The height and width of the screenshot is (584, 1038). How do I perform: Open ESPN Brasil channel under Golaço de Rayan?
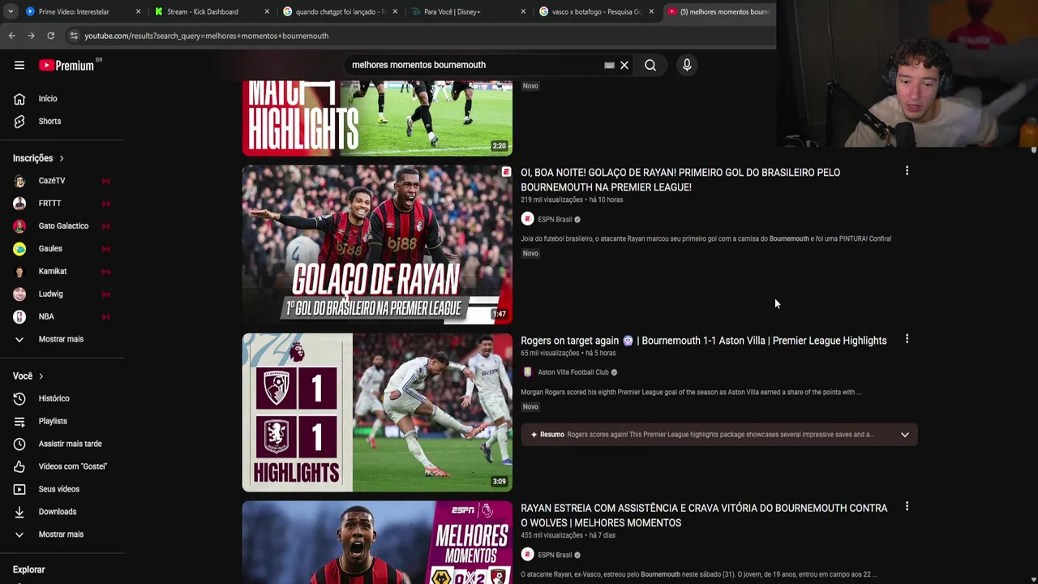coord(555,219)
